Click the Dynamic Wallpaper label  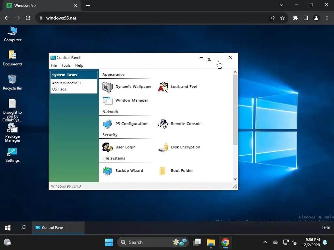click(x=133, y=87)
